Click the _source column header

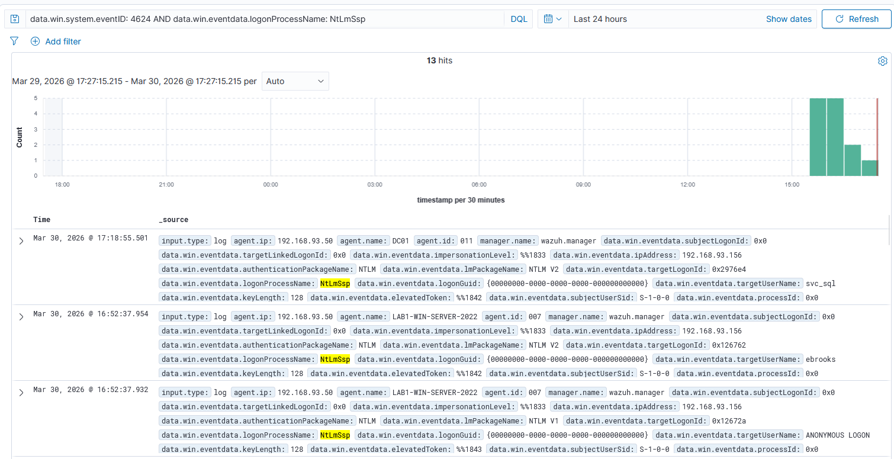coord(173,220)
